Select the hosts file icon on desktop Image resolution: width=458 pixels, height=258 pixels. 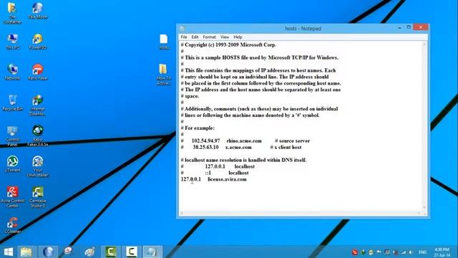[x=164, y=42]
